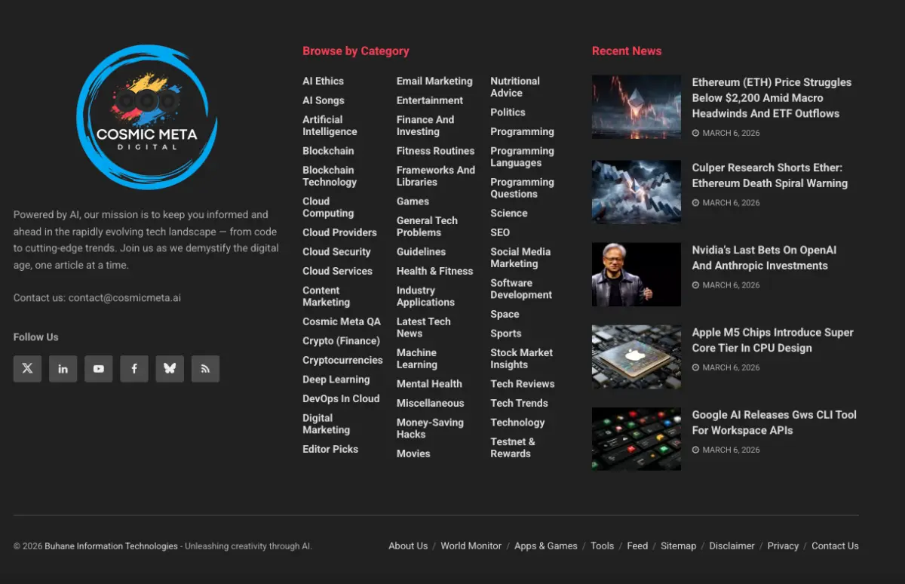
Task: Open the Privacy page
Action: [783, 546]
